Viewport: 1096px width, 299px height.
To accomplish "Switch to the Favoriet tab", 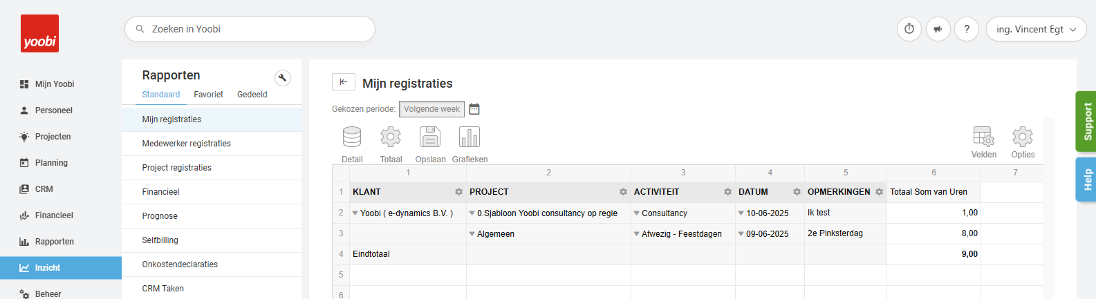I will (208, 95).
